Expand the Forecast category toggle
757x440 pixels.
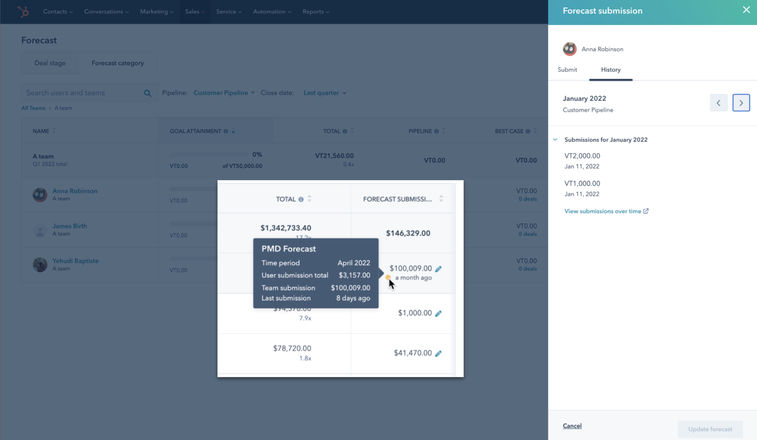[117, 63]
